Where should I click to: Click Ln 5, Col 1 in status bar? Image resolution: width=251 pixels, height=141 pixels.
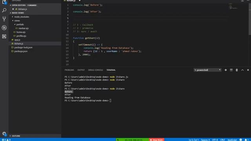193,140
